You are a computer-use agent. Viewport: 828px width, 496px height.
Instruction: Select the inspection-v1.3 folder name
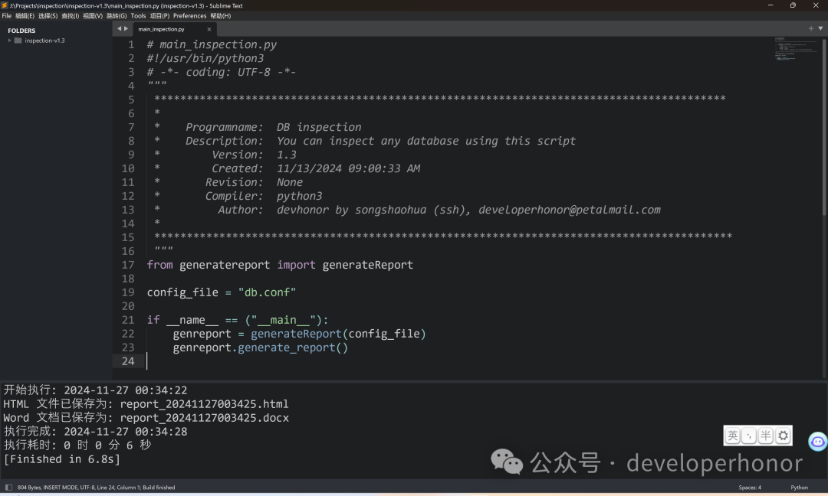pos(45,41)
